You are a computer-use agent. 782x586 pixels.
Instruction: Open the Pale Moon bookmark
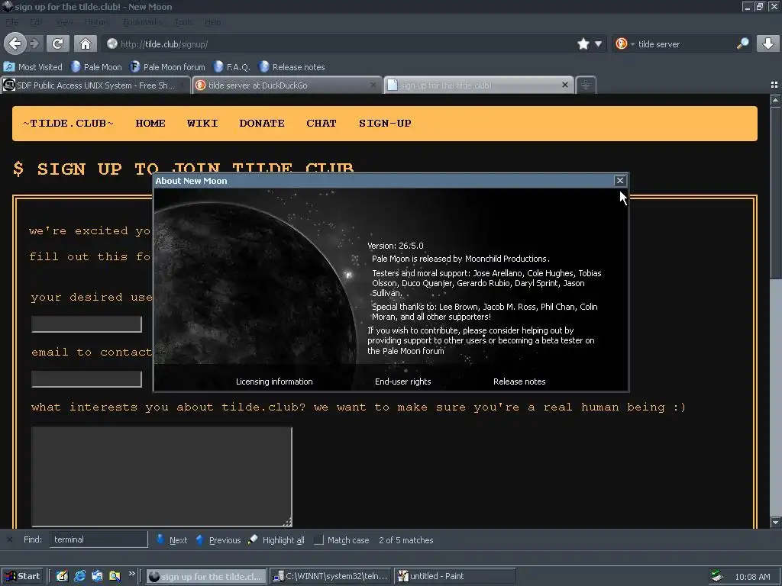pos(96,67)
